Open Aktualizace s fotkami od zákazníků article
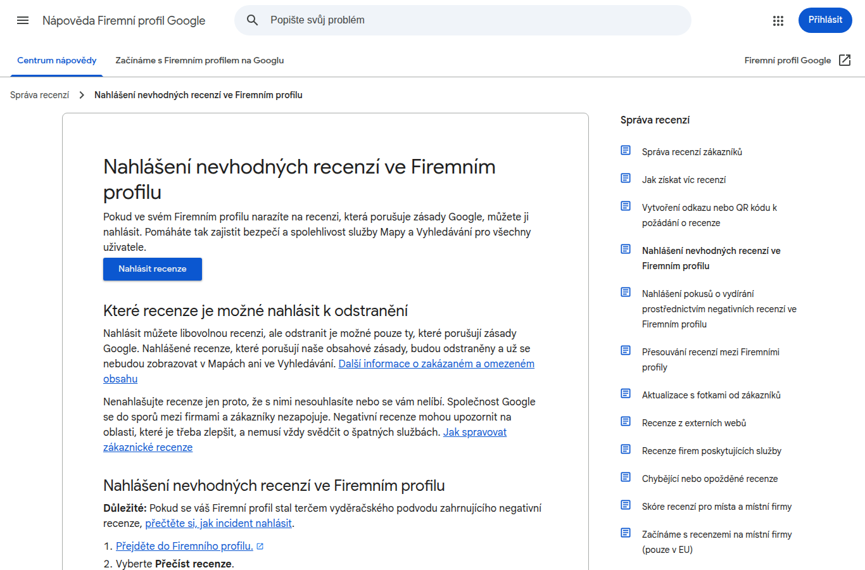 (711, 395)
